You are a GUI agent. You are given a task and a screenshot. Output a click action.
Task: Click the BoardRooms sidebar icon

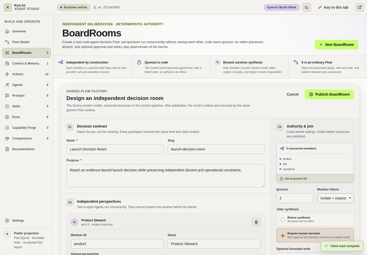point(7,53)
